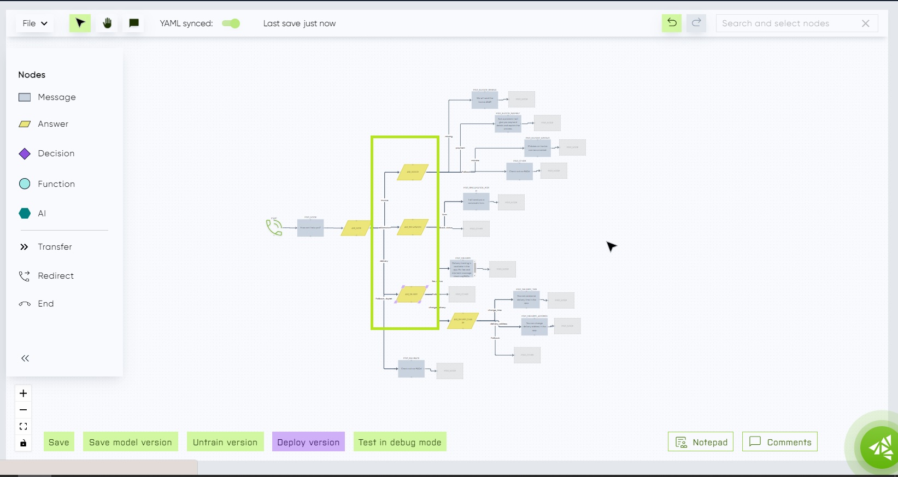The height and width of the screenshot is (477, 898).
Task: Click the fit view icon
Action: 24,426
